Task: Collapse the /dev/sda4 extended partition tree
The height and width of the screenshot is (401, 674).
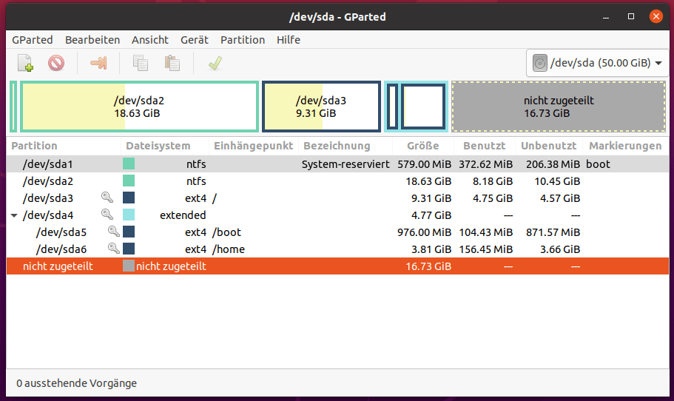Action: pos(14,215)
